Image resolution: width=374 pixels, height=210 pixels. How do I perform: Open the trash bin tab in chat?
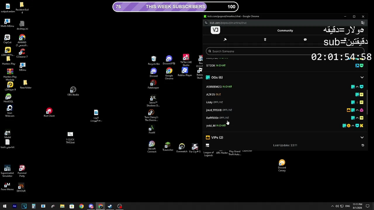click(x=265, y=39)
